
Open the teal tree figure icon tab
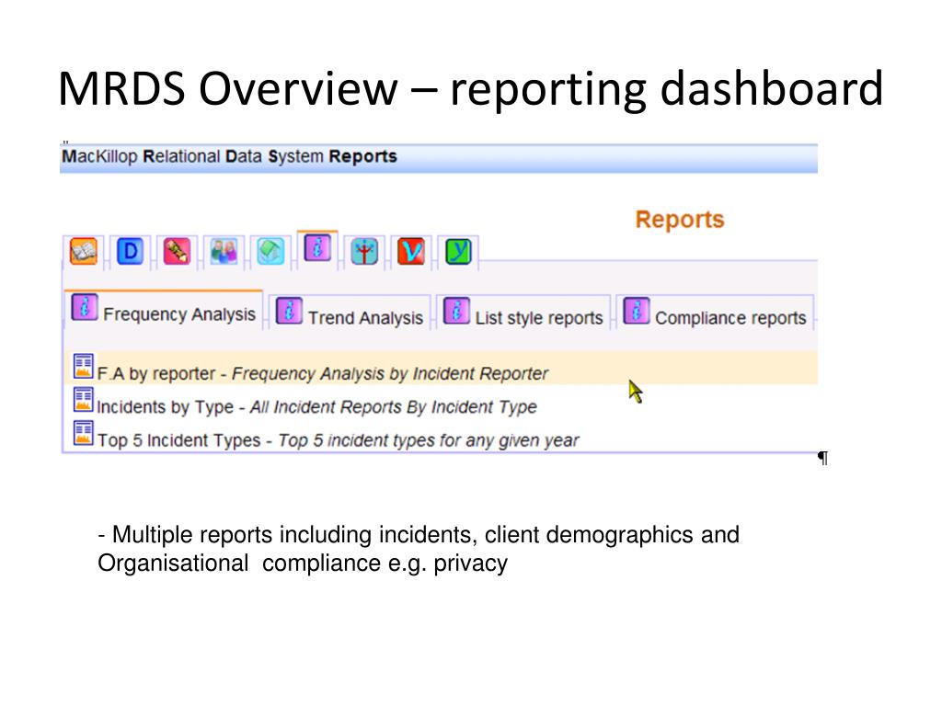coord(364,251)
